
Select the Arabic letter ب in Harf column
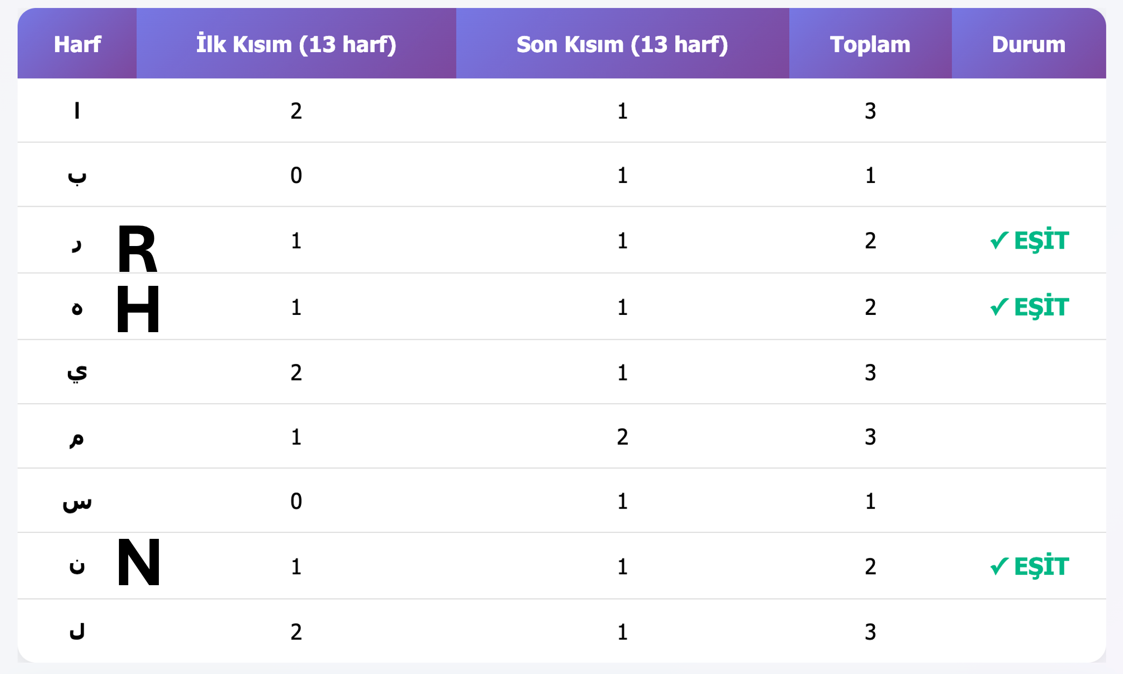tap(77, 176)
